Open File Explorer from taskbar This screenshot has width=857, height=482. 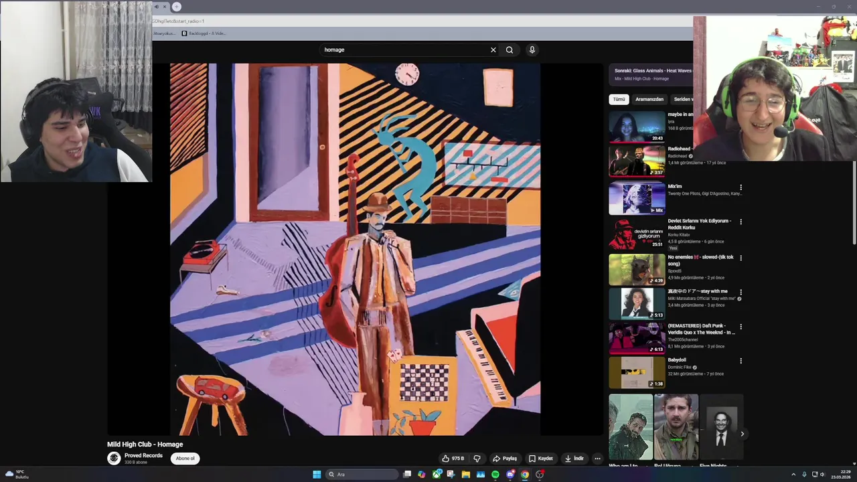(x=465, y=475)
